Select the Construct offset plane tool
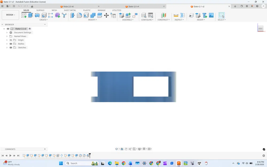This screenshot has height=167, width=267. tap(163, 15)
